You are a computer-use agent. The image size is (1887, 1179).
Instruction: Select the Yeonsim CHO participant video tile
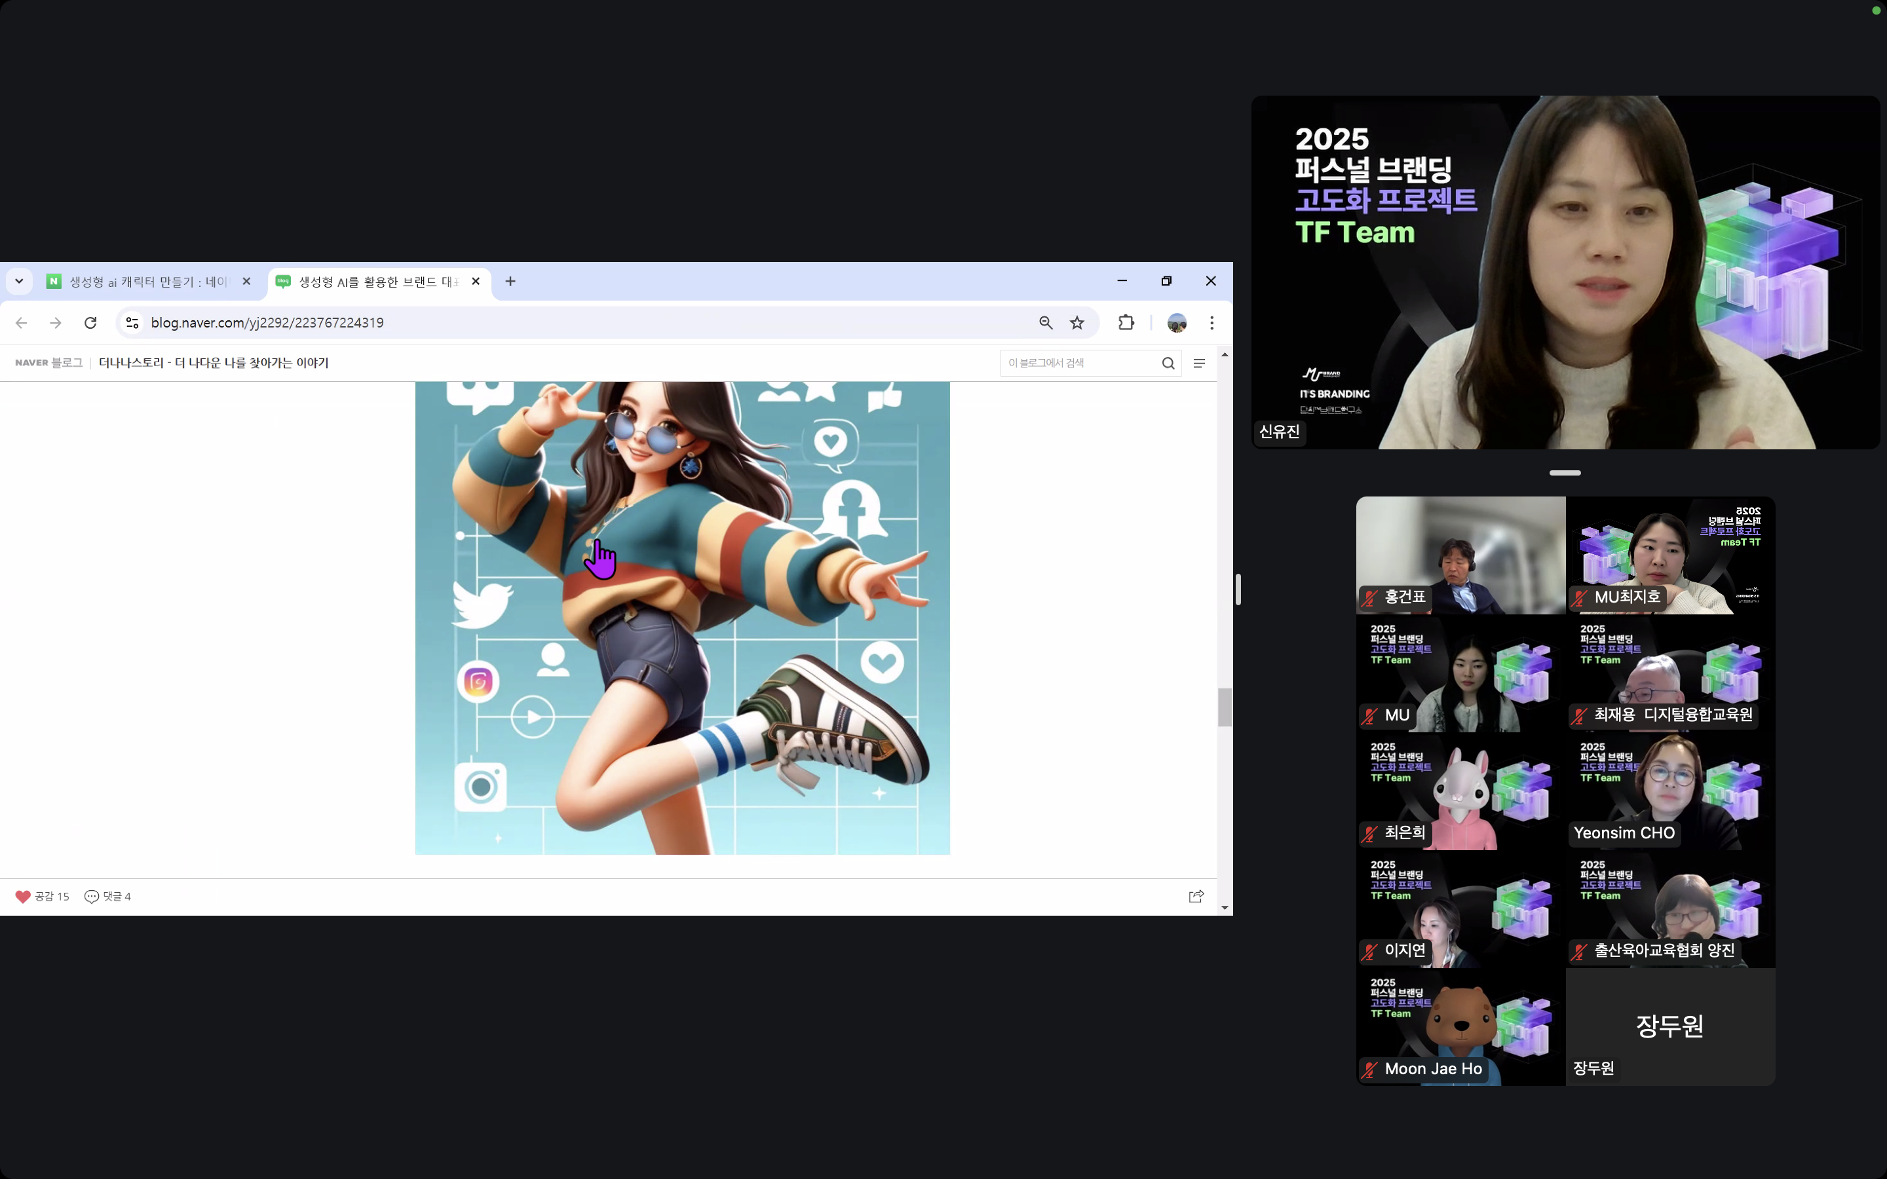(x=1670, y=791)
